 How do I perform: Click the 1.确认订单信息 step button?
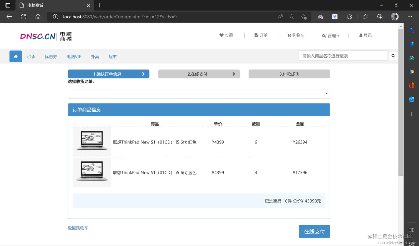109,74
